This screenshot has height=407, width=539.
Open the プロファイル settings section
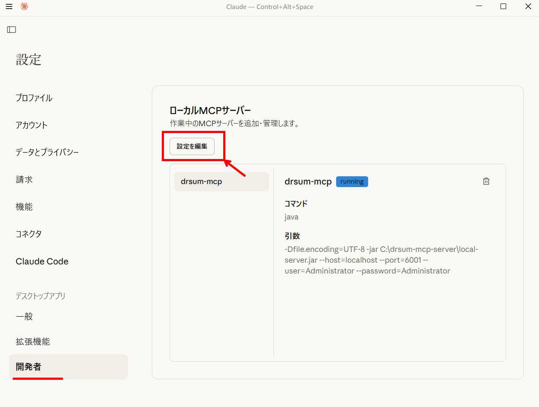click(x=34, y=98)
